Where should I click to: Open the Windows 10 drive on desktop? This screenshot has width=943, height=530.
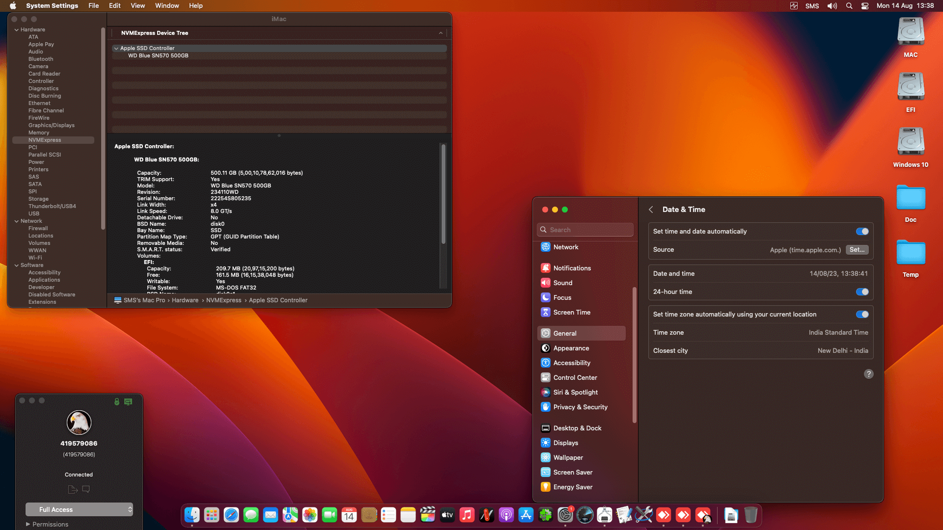pos(911,147)
